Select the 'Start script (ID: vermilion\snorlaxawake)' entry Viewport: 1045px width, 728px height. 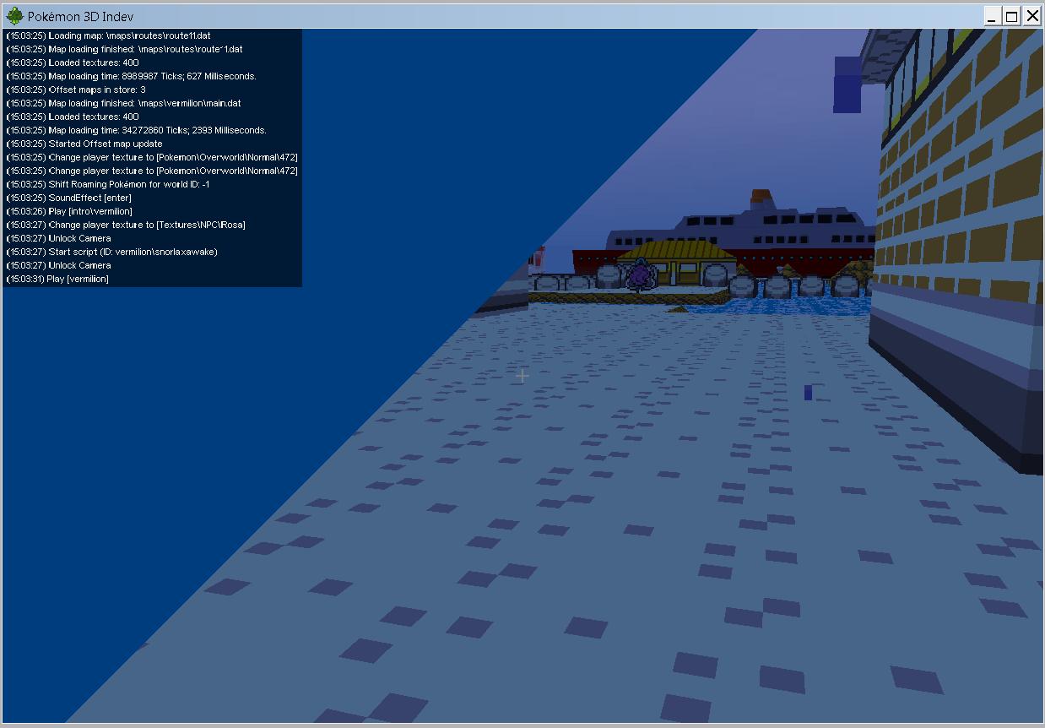110,252
